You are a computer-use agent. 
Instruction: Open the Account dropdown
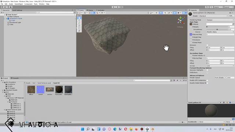4,7
